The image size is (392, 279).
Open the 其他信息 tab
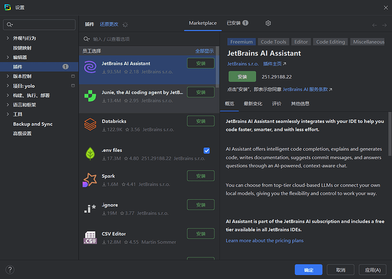pos(300,104)
